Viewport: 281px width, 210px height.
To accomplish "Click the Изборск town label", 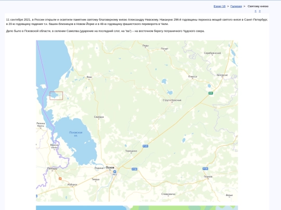I will (x=72, y=185).
